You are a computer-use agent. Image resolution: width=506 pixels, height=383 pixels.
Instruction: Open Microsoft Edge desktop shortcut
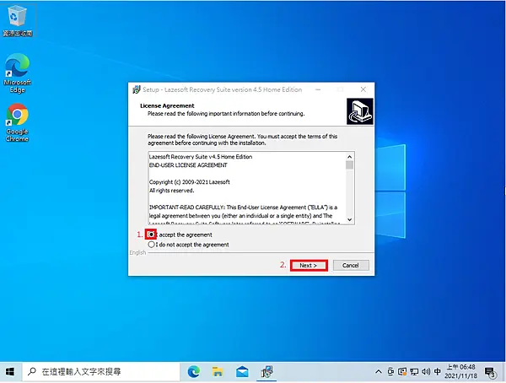pyautogui.click(x=18, y=73)
